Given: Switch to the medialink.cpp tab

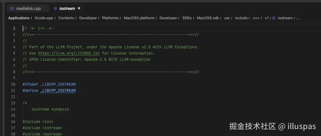Looking at the screenshot, I should tap(28, 8).
